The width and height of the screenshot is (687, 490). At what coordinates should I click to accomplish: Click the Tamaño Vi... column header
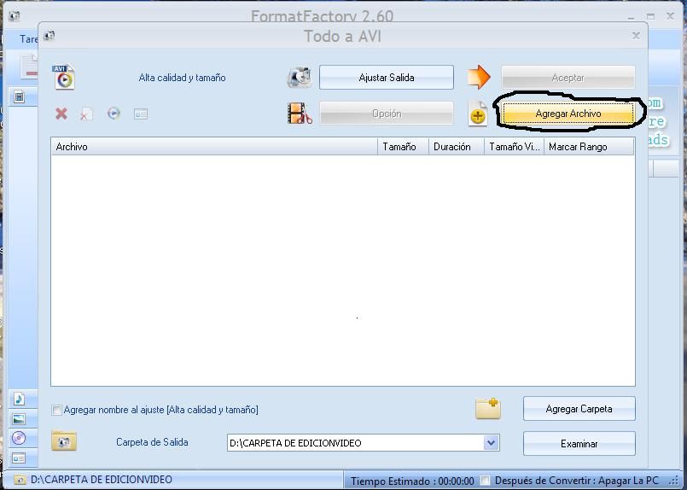pos(514,147)
